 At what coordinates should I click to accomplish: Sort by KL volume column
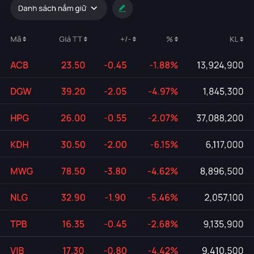click(236, 39)
